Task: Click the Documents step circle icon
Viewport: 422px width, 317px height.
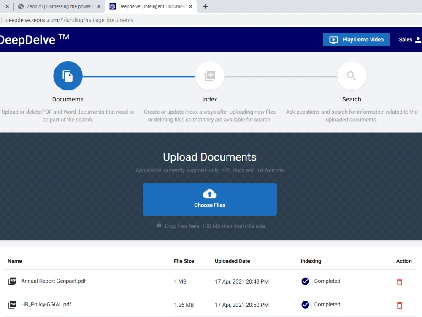Action: pos(68,76)
